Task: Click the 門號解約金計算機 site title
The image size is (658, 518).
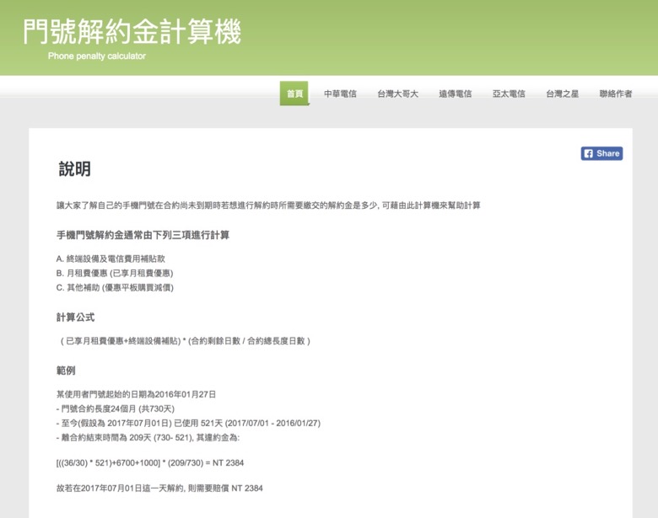Action: click(132, 31)
